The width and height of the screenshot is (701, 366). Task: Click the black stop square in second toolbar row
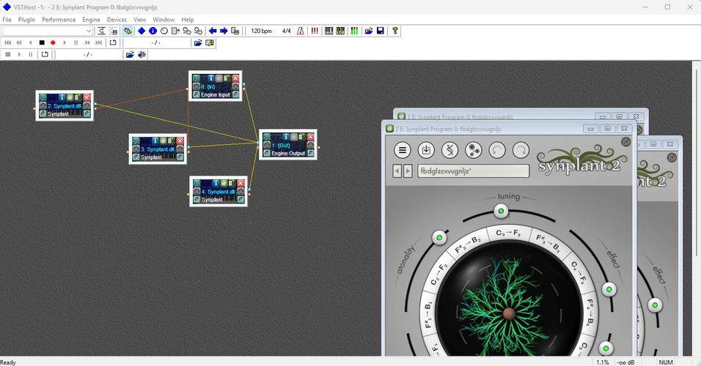42,43
